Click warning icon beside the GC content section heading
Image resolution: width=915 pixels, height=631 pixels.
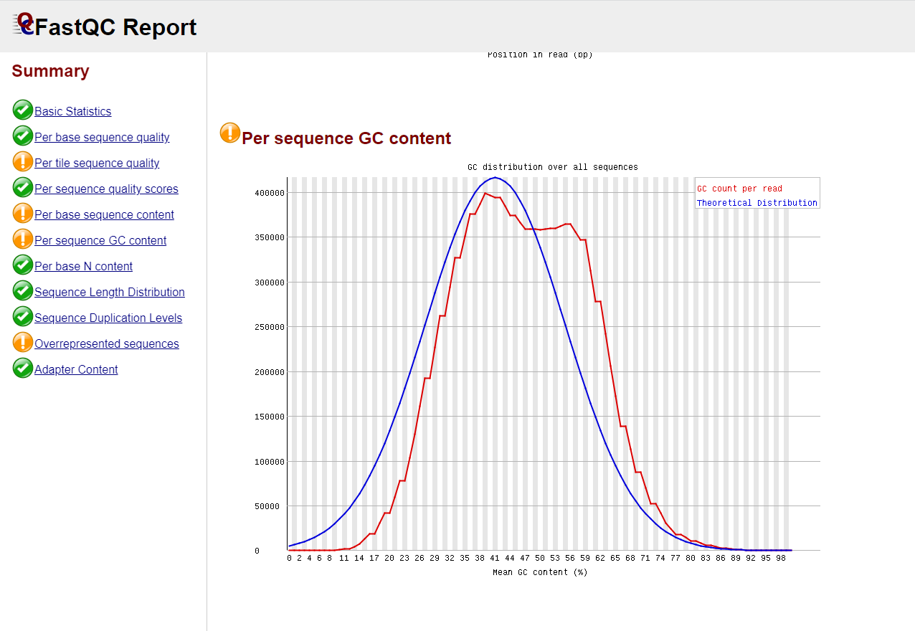pyautogui.click(x=230, y=133)
